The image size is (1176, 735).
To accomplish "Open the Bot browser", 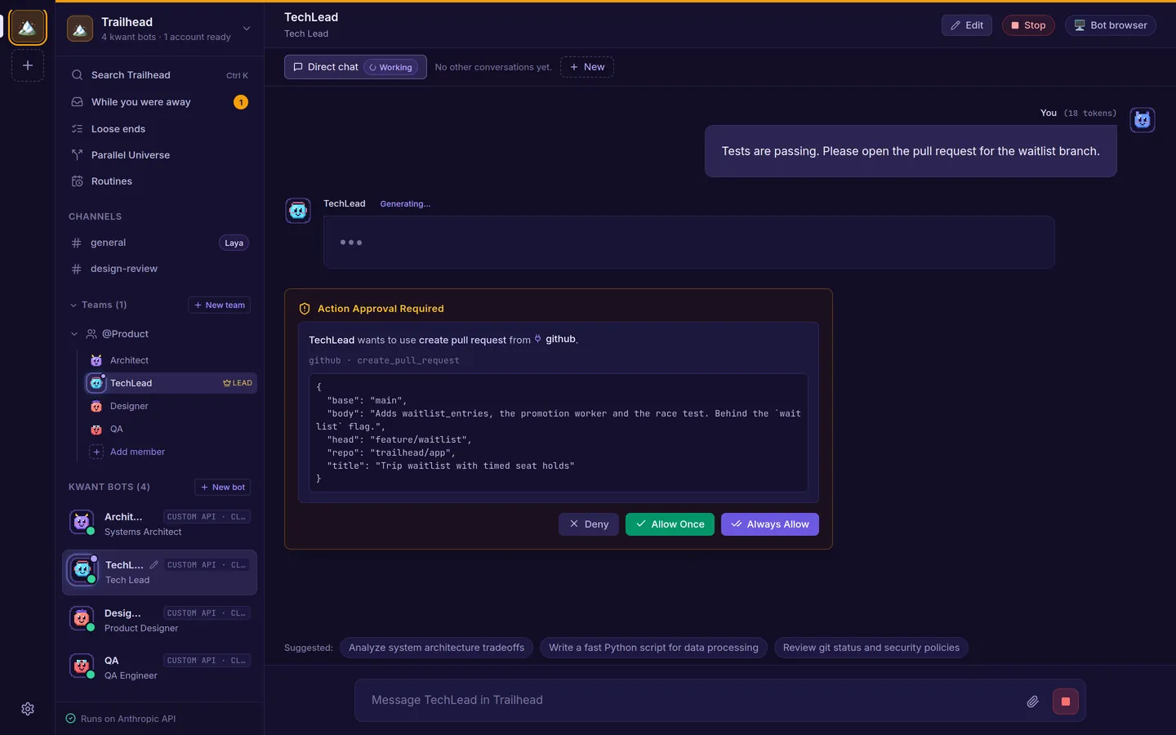I will click(1111, 25).
